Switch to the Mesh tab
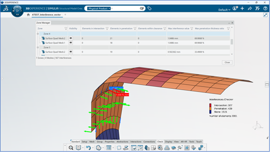This screenshot has height=152, width=270. point(92,142)
